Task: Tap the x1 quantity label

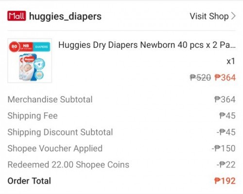Action: pos(231,61)
